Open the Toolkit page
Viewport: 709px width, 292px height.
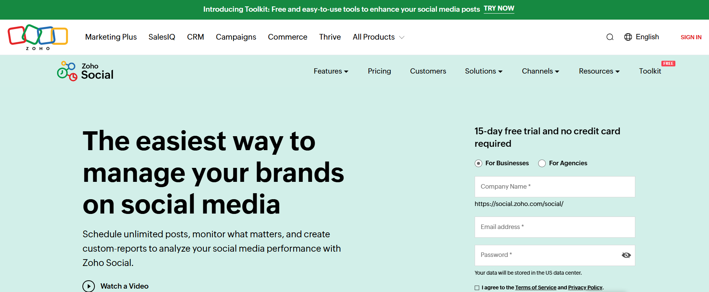coord(650,71)
